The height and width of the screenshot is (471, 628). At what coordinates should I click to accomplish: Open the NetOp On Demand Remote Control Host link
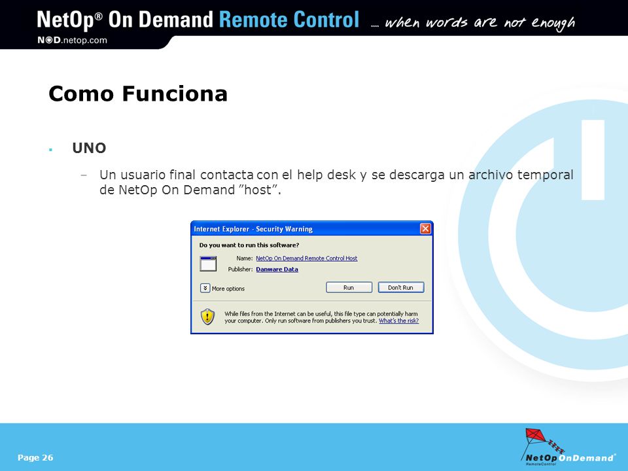(306, 258)
